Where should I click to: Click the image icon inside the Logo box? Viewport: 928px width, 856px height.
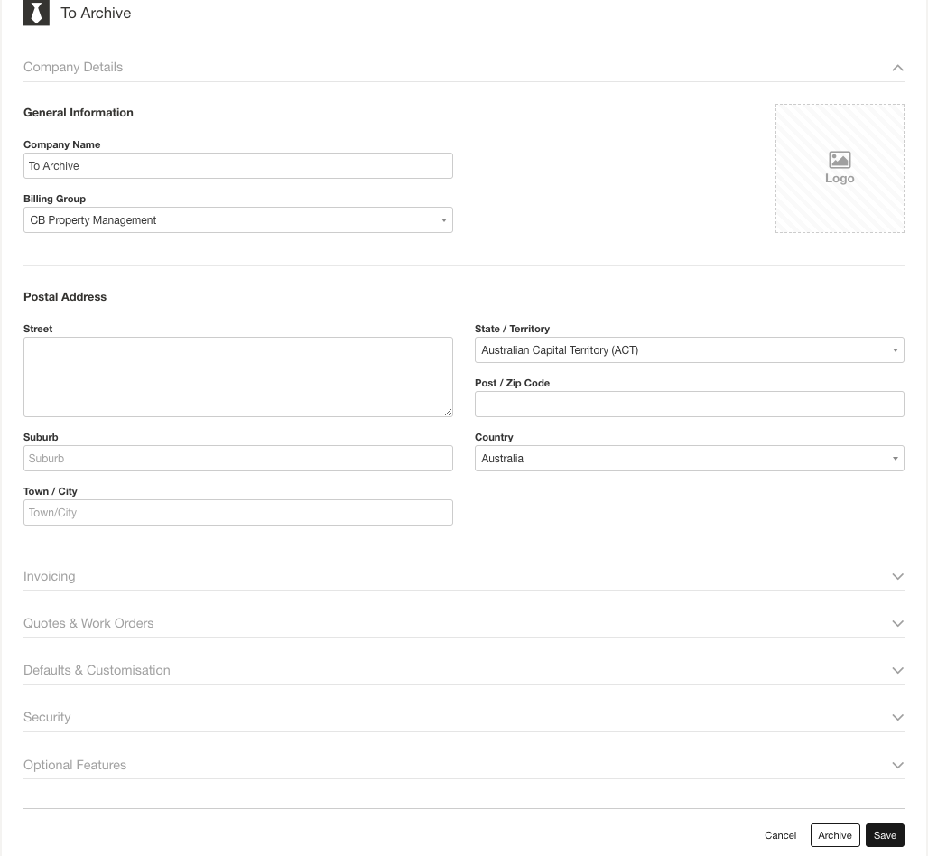(840, 158)
